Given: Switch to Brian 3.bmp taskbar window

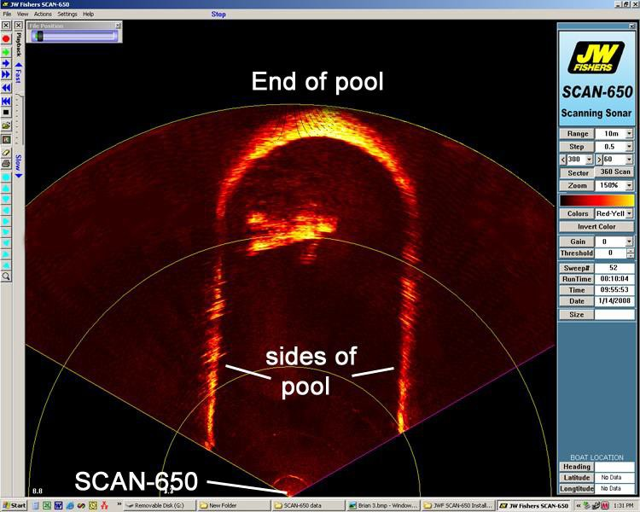Looking at the screenshot, I should point(382,505).
